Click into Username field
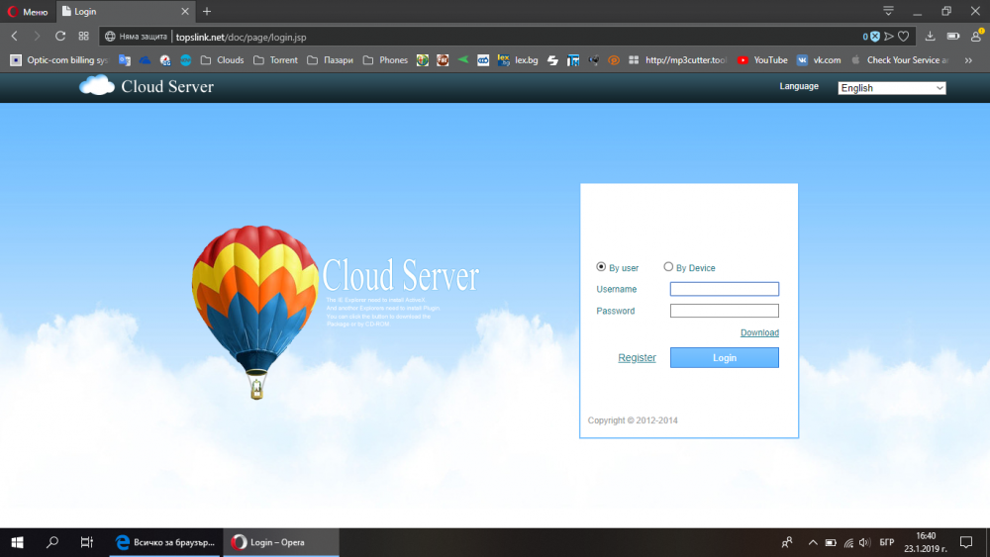This screenshot has height=557, width=990. click(x=725, y=289)
